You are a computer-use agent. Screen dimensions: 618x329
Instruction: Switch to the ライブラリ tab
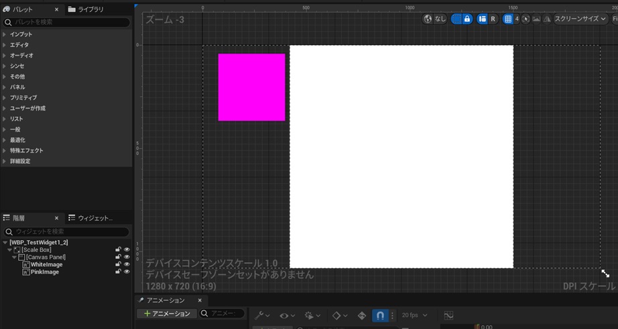pyautogui.click(x=86, y=9)
